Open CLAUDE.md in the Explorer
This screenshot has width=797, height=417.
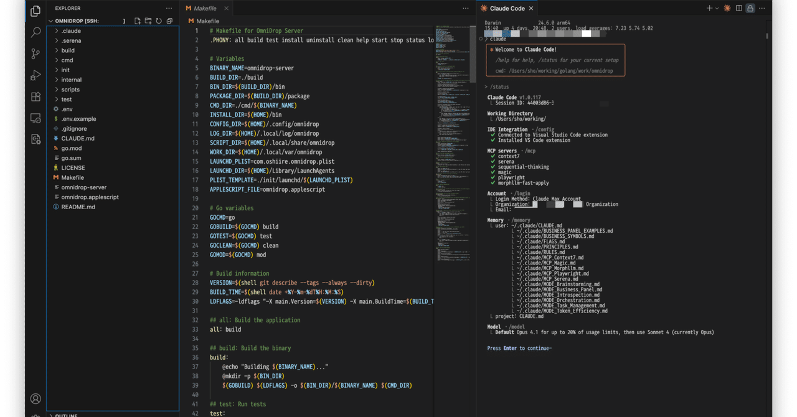tap(113, 138)
